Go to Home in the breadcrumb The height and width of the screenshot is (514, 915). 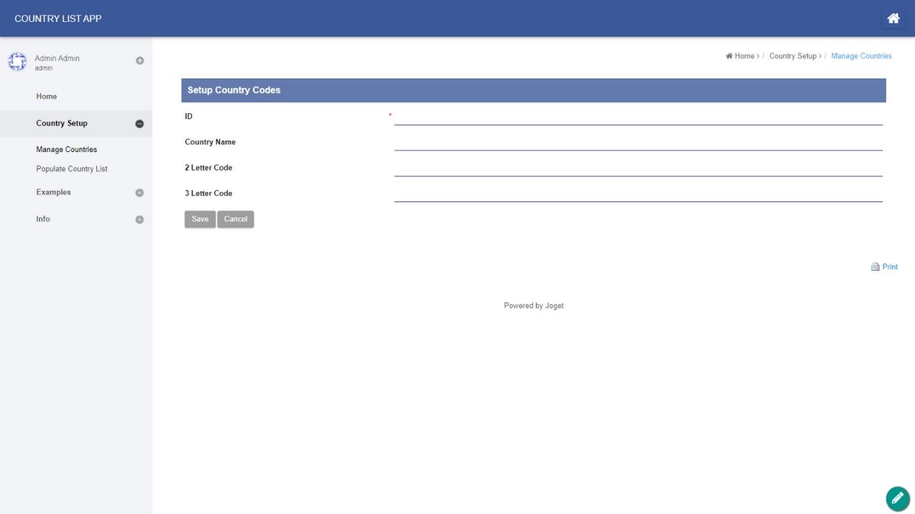tap(744, 56)
